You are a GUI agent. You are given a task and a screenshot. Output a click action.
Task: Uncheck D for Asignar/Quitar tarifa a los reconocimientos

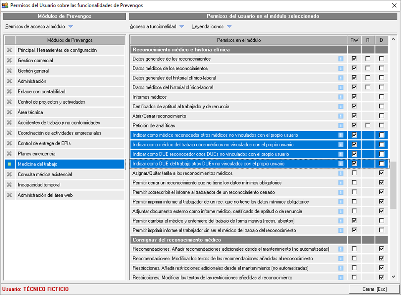[x=381, y=173]
